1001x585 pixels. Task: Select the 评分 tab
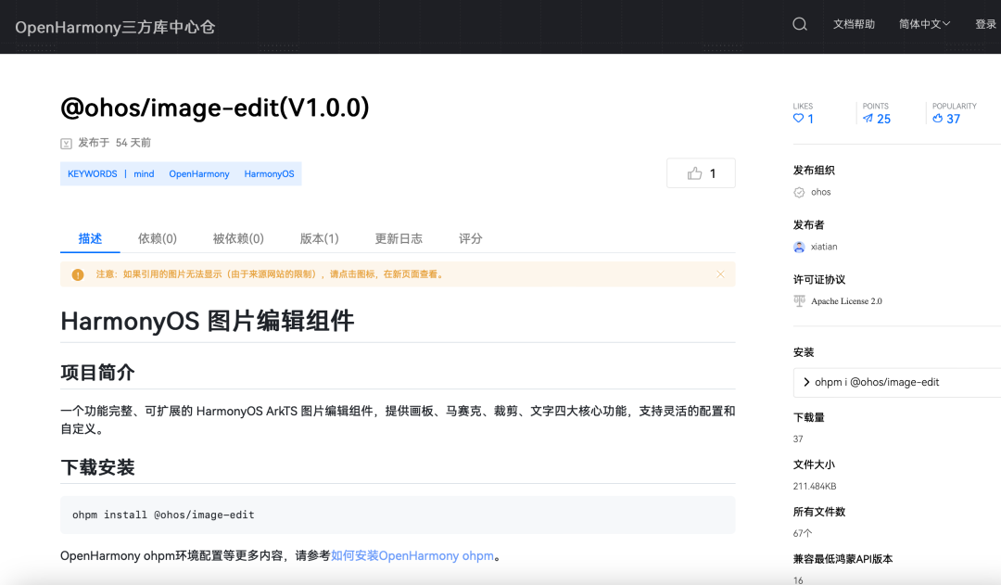coord(471,238)
